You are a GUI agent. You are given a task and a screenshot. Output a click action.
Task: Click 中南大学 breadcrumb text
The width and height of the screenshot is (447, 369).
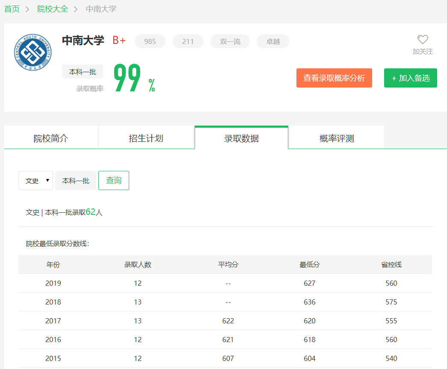tap(101, 9)
